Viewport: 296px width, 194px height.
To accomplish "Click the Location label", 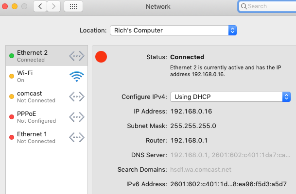I will [x=93, y=31].
